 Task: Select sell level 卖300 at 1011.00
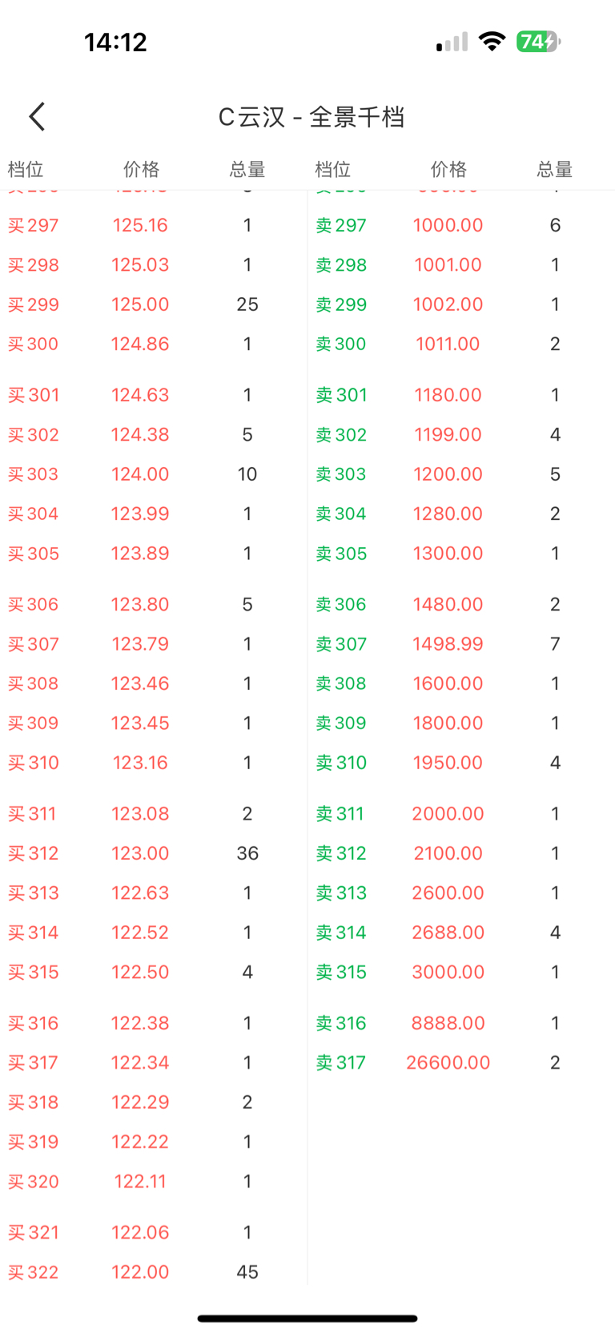pyautogui.click(x=341, y=345)
